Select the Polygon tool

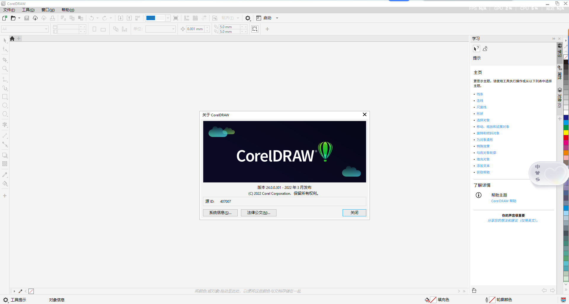click(5, 114)
